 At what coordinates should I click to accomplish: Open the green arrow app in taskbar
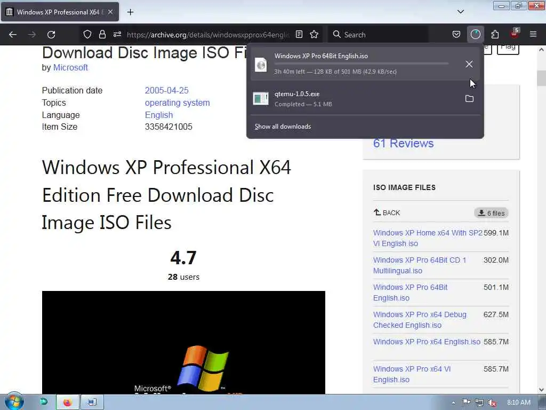(x=44, y=402)
